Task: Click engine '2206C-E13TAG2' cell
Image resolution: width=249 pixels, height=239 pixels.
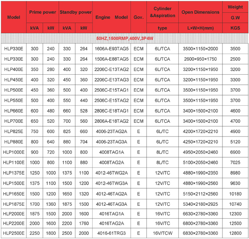Action: click(x=112, y=69)
